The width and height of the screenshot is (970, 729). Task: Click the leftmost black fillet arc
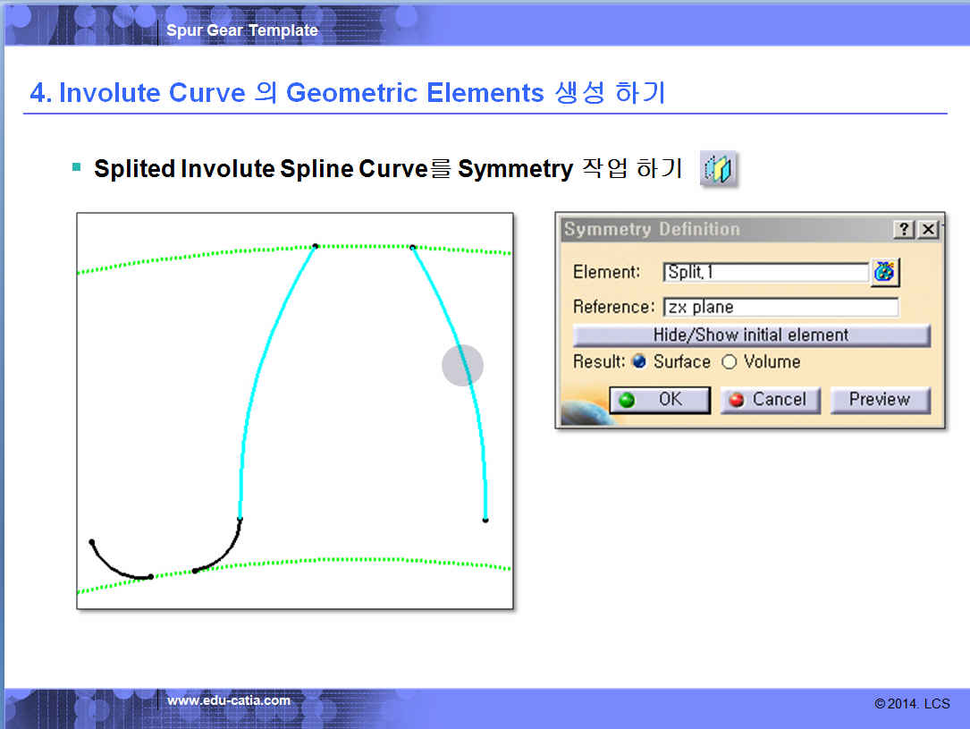click(x=114, y=568)
